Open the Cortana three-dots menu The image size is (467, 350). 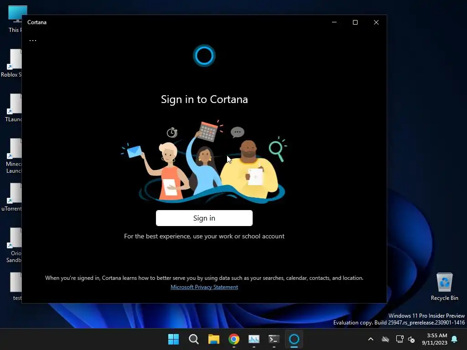click(33, 41)
